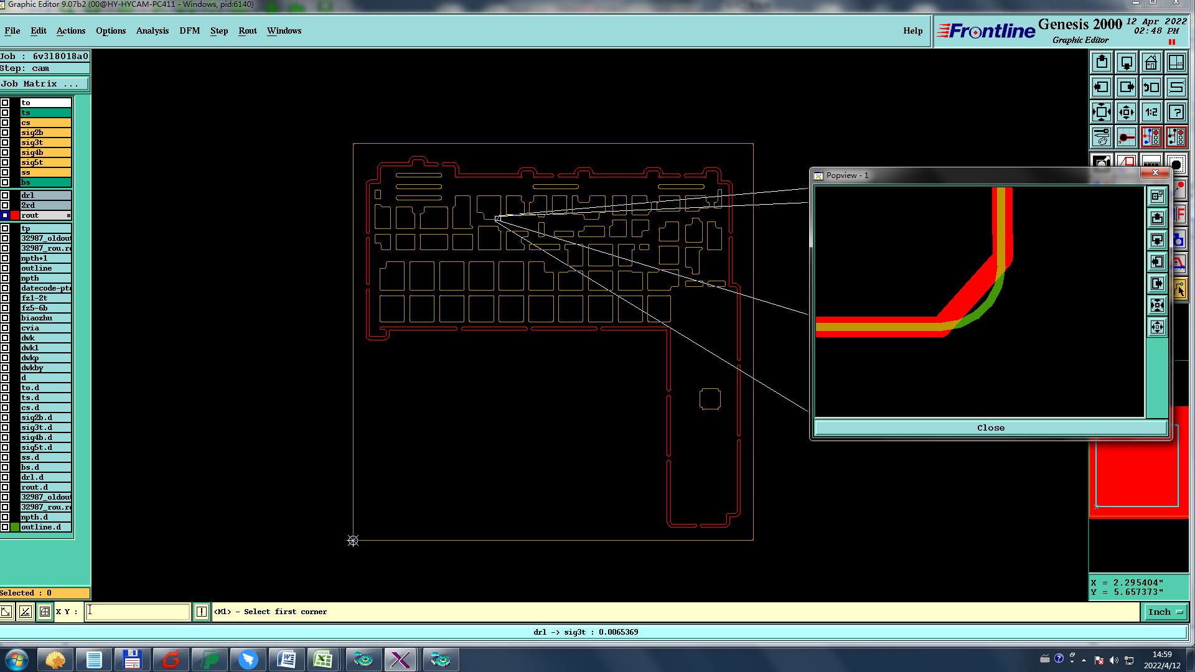This screenshot has width=1195, height=672.
Task: Open the Job Matrix selector
Action: click(x=44, y=84)
